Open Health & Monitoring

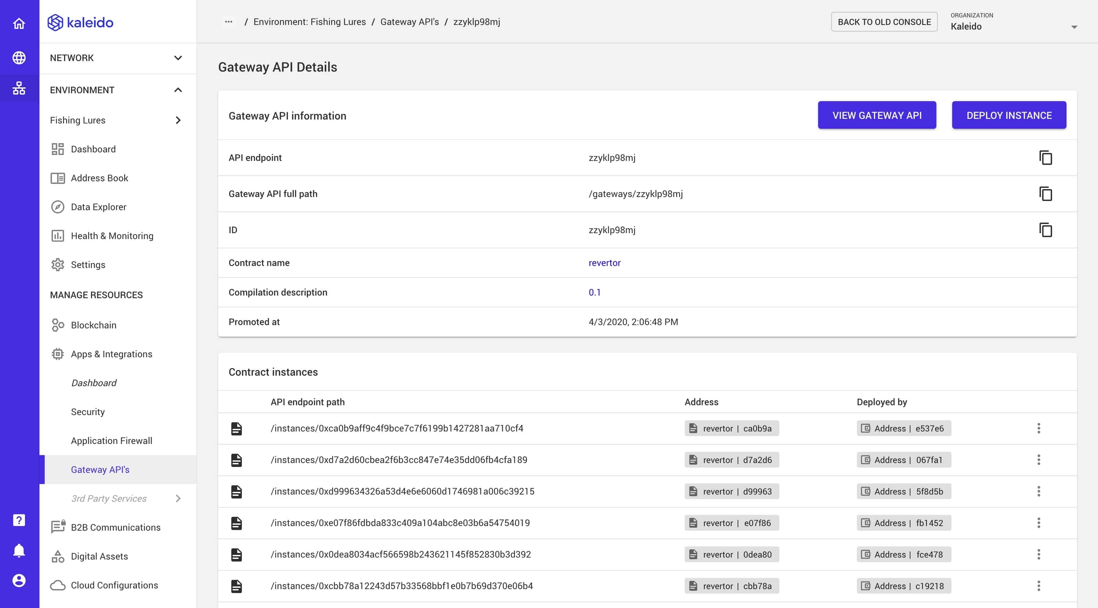click(112, 236)
